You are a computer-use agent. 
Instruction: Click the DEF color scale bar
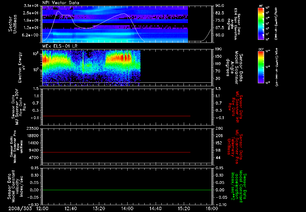261,67
